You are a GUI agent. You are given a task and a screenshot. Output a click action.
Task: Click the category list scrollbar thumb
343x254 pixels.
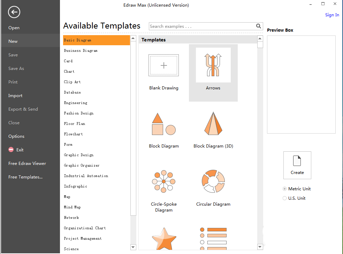[x=133, y=128]
